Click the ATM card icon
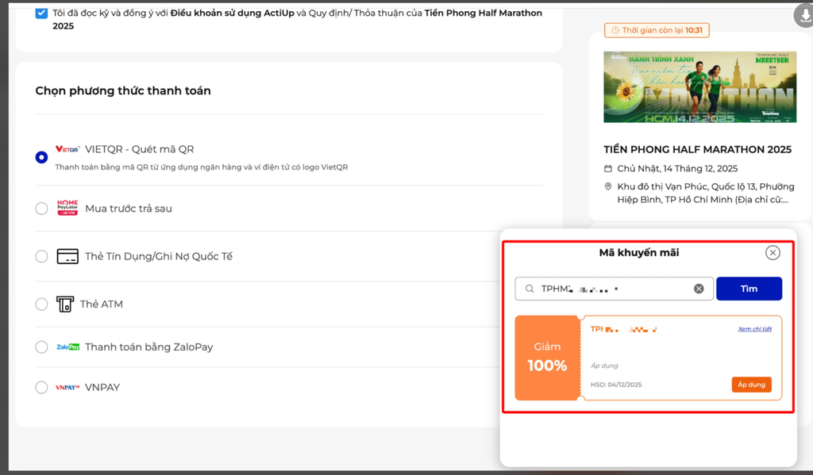 65,305
